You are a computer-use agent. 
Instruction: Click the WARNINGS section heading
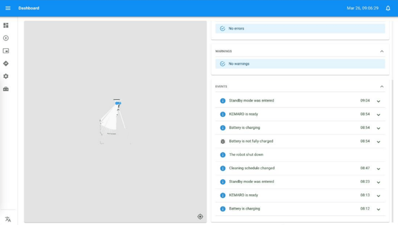pyautogui.click(x=223, y=51)
